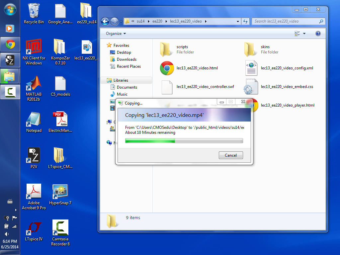Click the Explorer forward arrow
Image resolution: width=340 pixels, height=255 pixels.
coord(114,21)
